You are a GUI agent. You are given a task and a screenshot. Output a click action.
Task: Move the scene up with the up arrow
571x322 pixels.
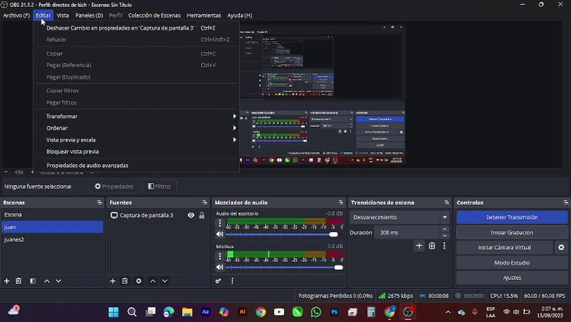(x=46, y=281)
